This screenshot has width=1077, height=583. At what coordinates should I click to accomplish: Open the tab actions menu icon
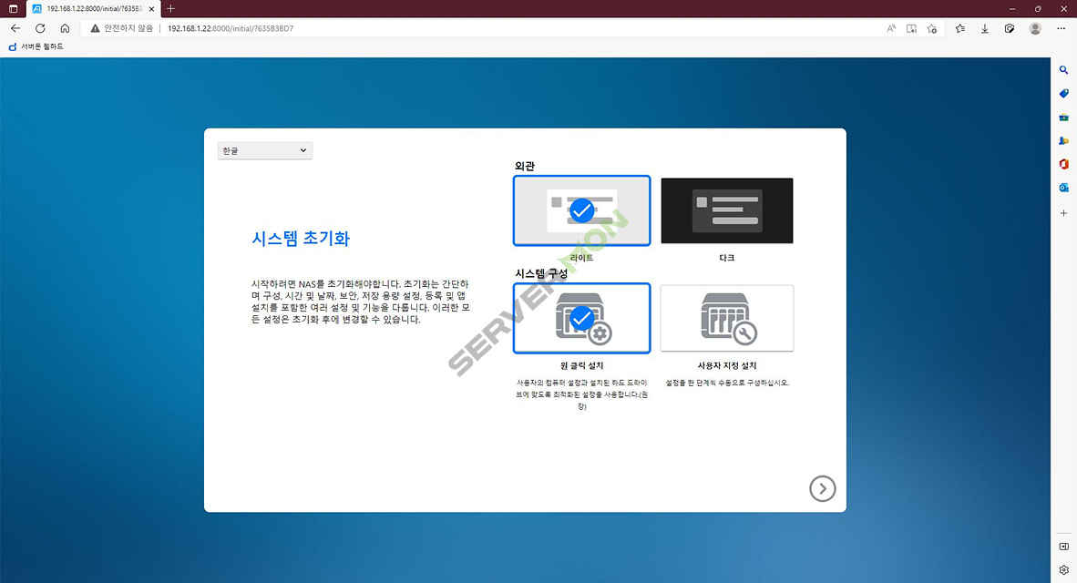[x=13, y=9]
